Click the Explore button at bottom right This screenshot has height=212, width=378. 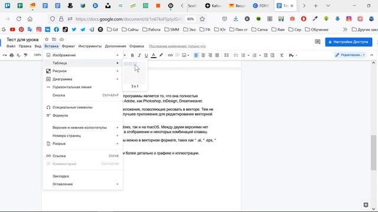point(366,204)
